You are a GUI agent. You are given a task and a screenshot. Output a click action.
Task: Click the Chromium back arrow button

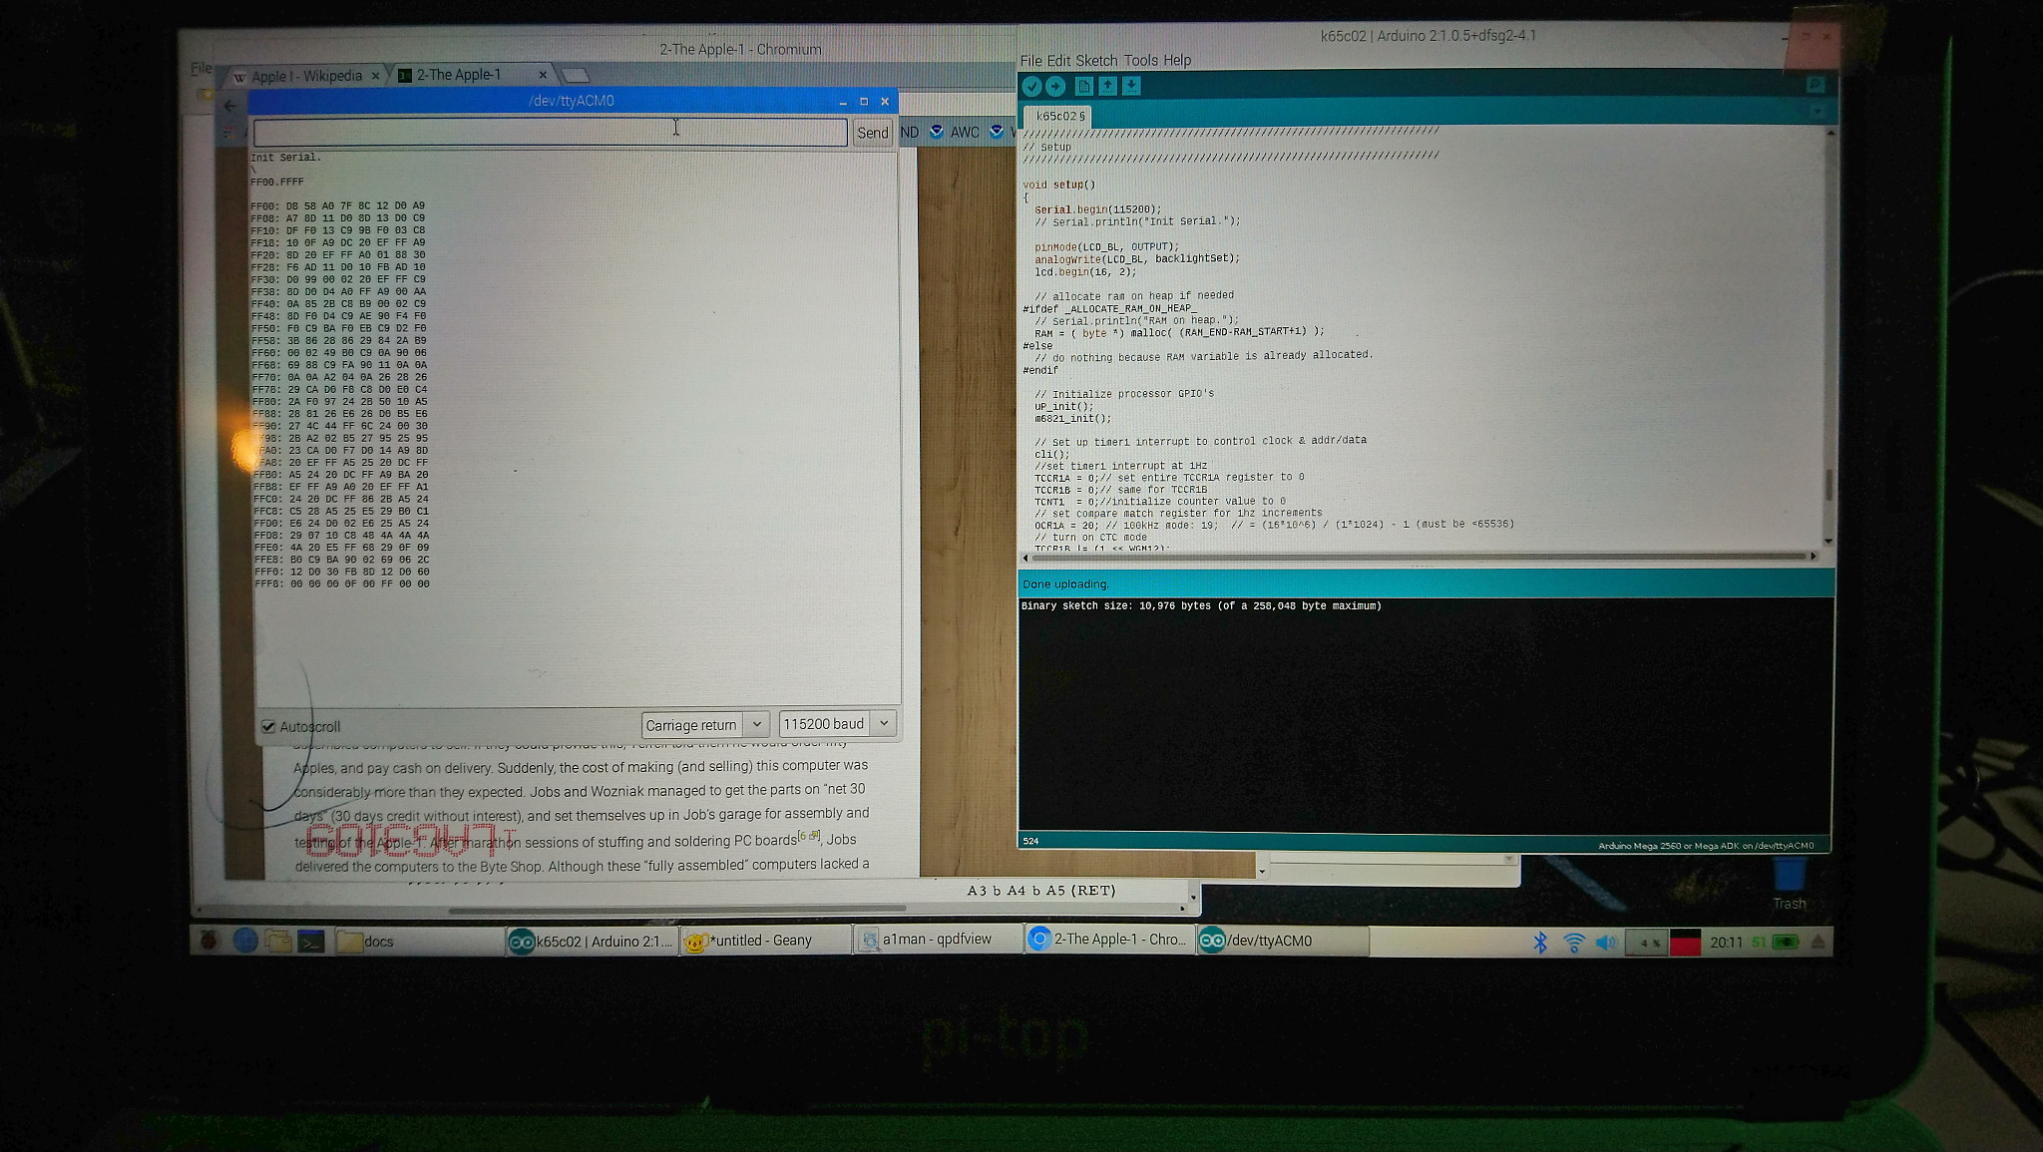(230, 106)
